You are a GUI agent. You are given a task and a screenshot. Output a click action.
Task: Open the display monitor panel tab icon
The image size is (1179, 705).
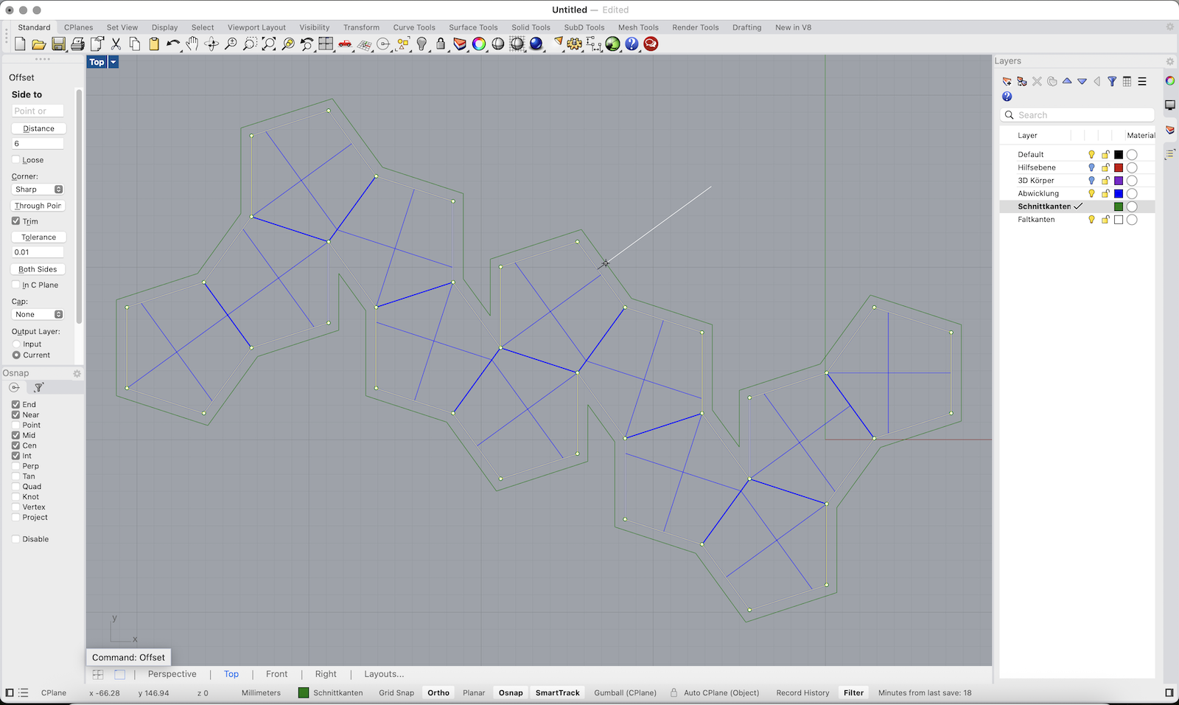1170,105
